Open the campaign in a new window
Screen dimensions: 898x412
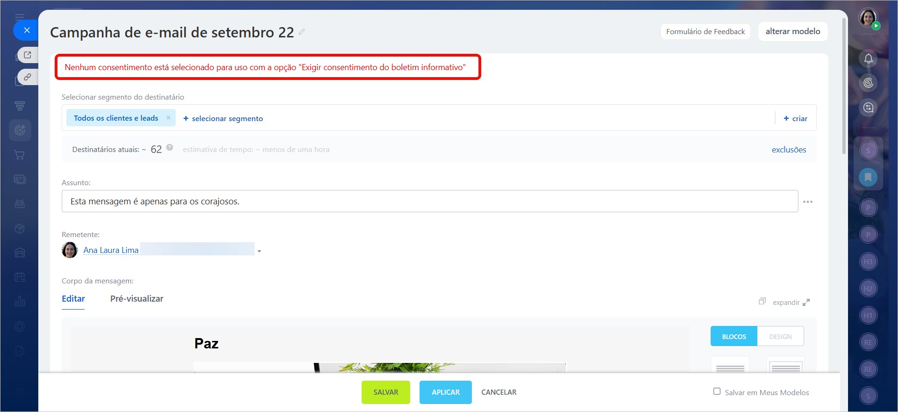click(x=28, y=55)
